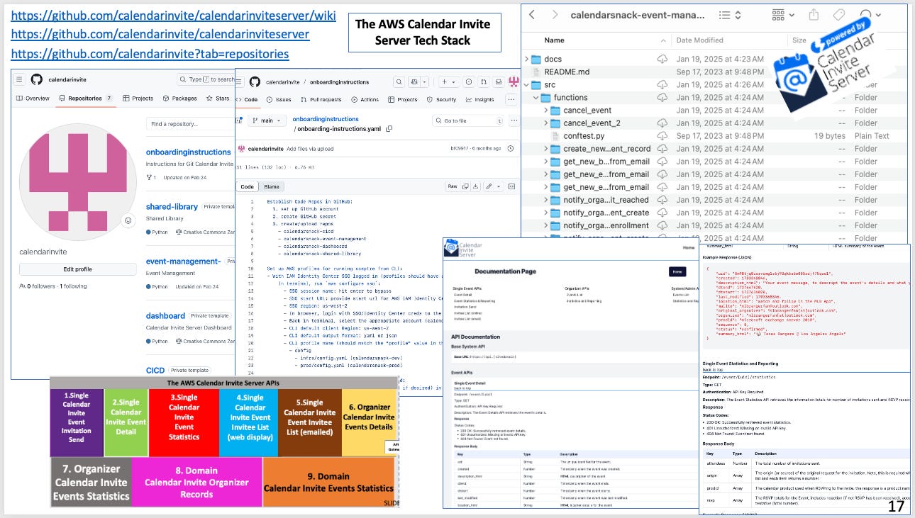Open the Insights tab in repo

pyautogui.click(x=479, y=100)
